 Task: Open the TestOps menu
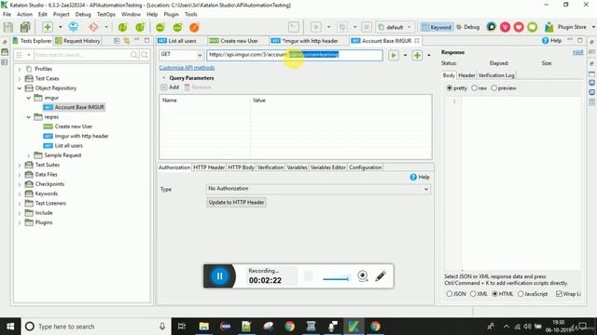tap(105, 15)
